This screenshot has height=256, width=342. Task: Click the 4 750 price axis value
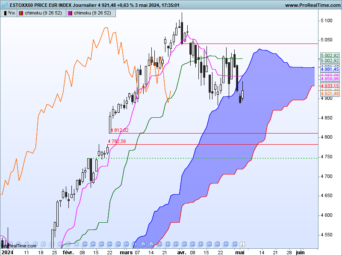[x=327, y=157]
